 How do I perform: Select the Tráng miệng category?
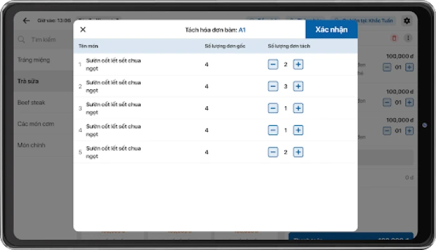point(34,60)
